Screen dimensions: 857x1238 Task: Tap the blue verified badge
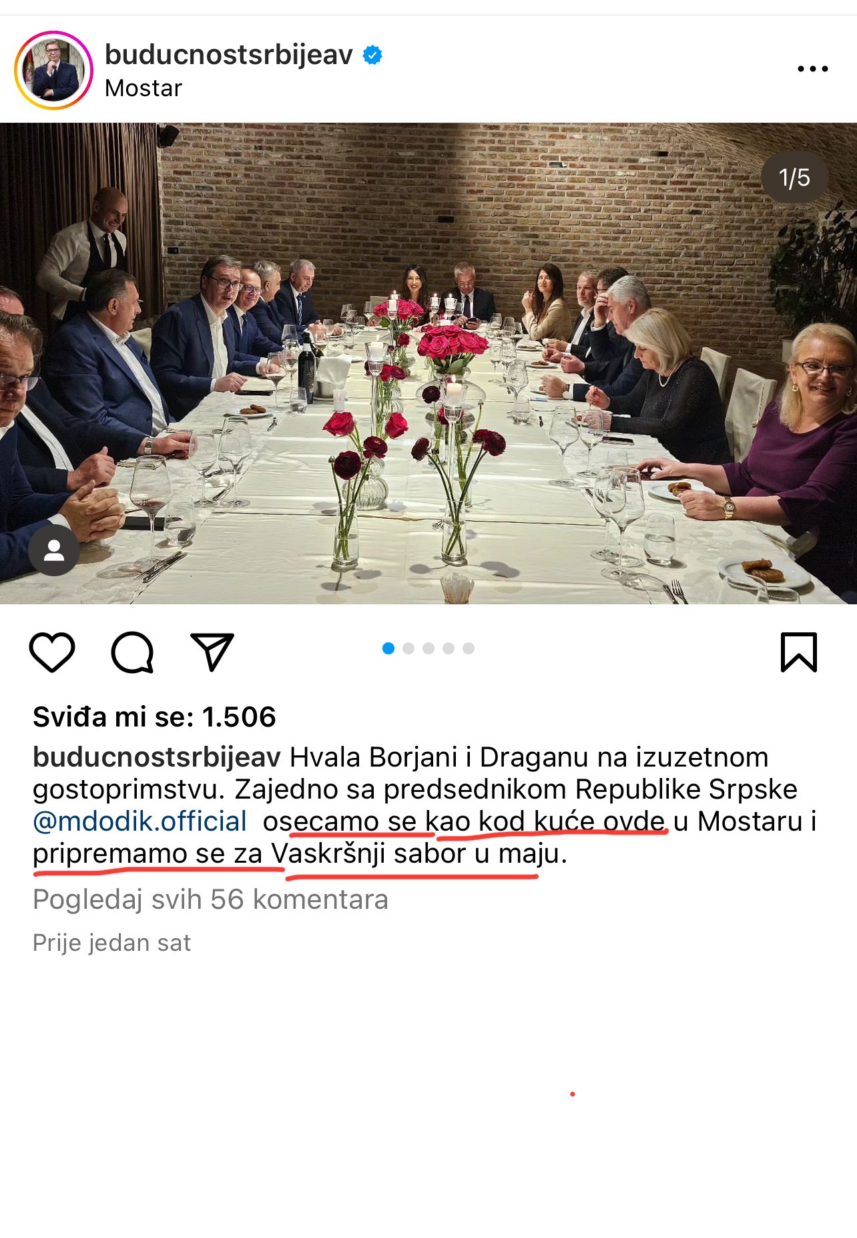click(372, 55)
